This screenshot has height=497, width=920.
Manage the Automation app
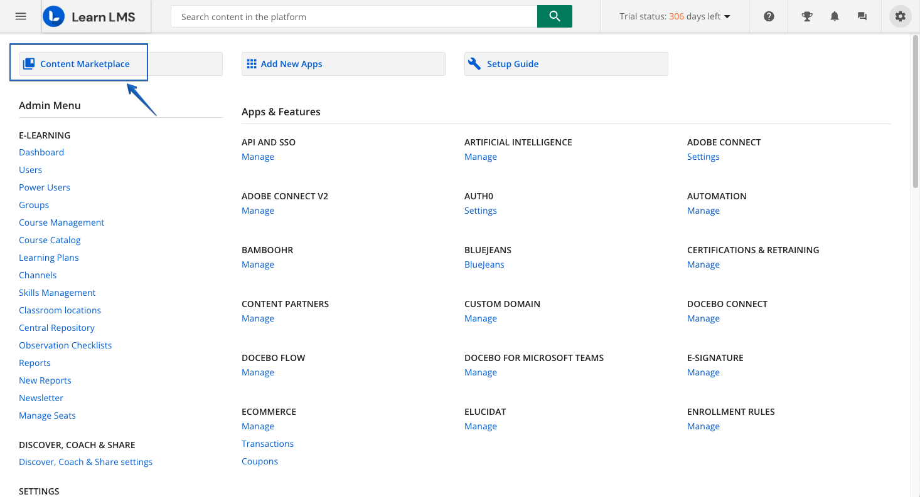pyautogui.click(x=703, y=211)
